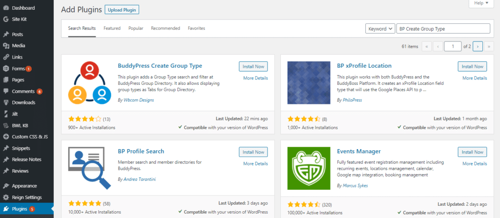The width and height of the screenshot is (500, 218).
Task: Click Events Manager green logo
Action: 309,168
